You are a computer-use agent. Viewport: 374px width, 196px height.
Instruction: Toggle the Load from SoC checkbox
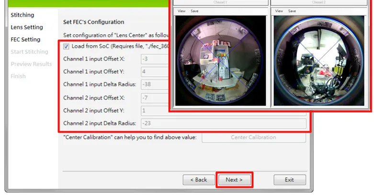point(66,46)
